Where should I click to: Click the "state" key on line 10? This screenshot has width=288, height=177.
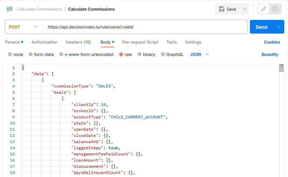[x=80, y=123]
